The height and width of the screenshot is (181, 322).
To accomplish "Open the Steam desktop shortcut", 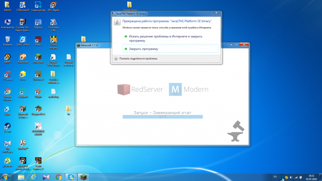I will click(8, 128).
